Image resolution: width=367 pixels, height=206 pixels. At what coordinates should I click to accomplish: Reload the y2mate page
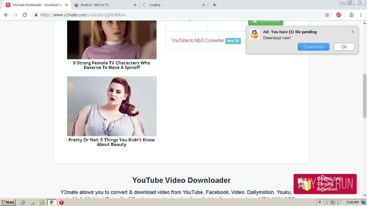(x=25, y=15)
